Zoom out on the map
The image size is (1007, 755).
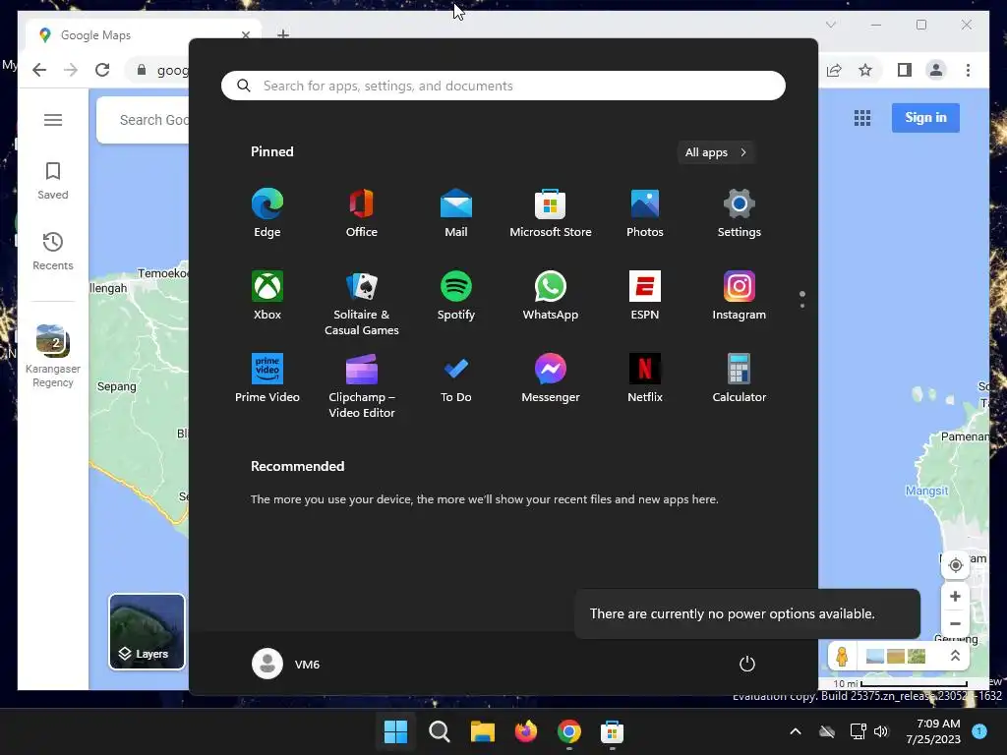pyautogui.click(x=956, y=624)
